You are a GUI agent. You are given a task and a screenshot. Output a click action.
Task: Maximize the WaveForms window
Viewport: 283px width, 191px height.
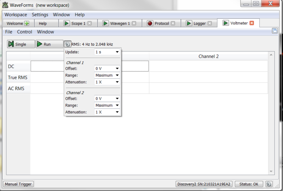coord(256,4)
